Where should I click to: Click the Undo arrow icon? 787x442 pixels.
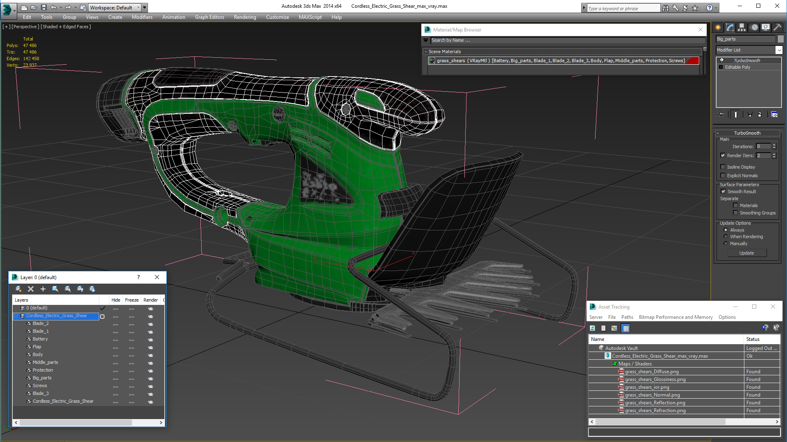coord(54,7)
